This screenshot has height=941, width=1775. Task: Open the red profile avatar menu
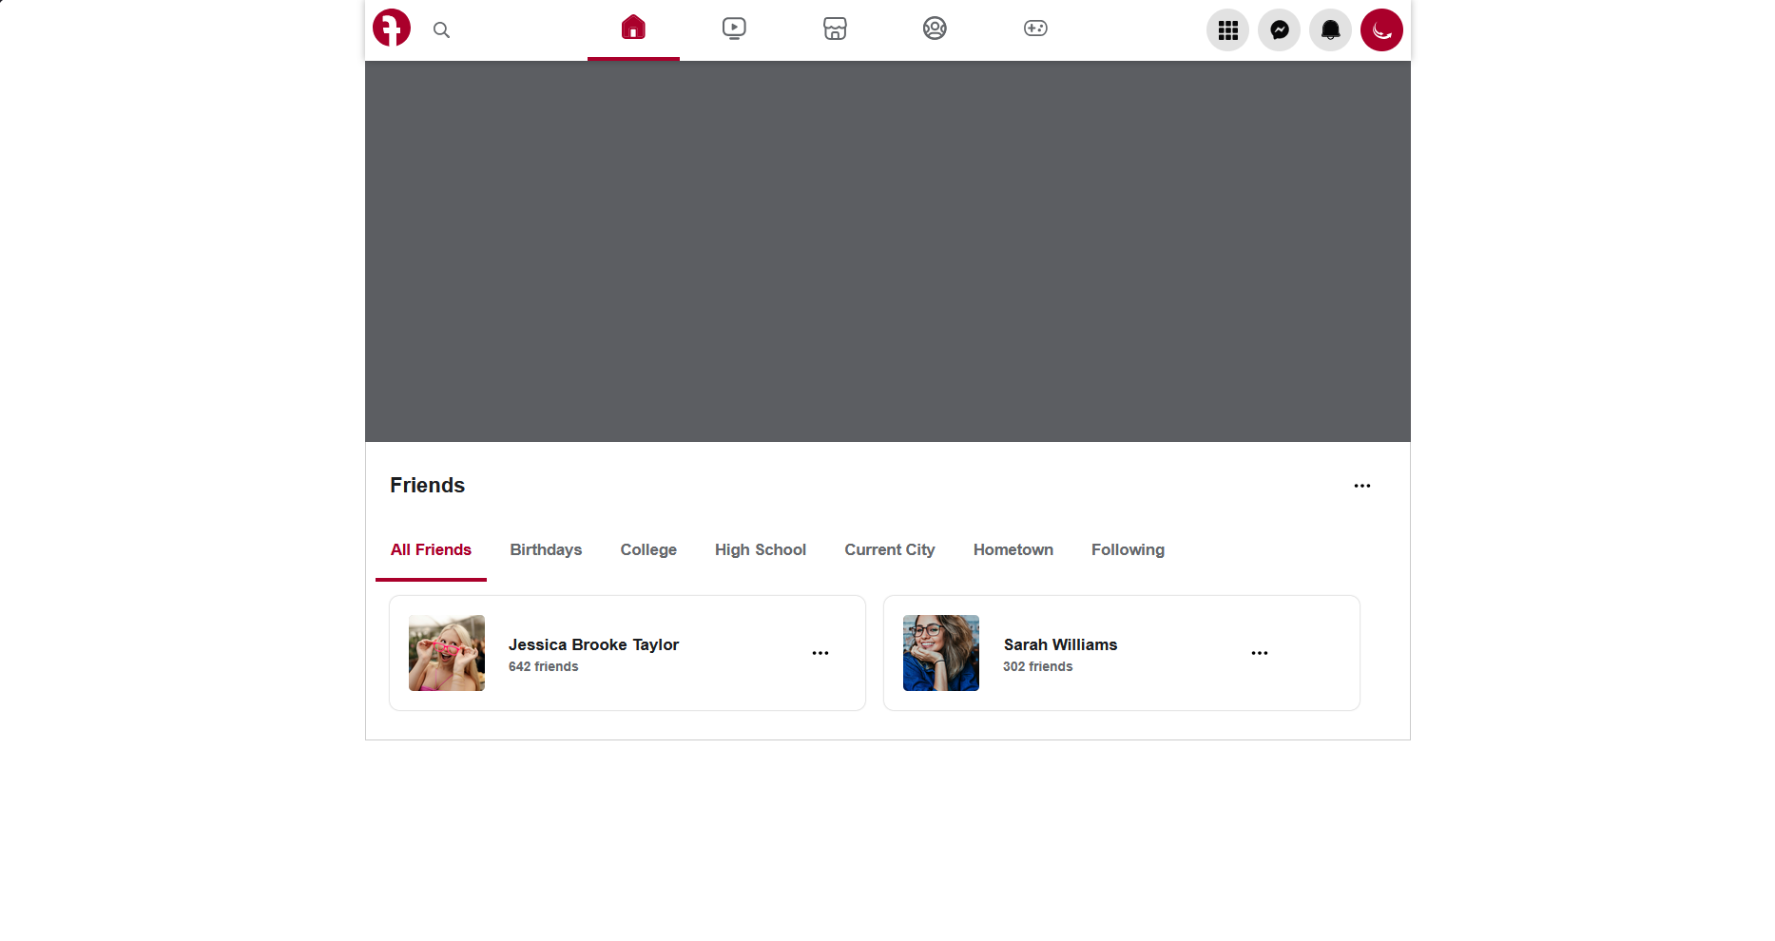click(1381, 30)
